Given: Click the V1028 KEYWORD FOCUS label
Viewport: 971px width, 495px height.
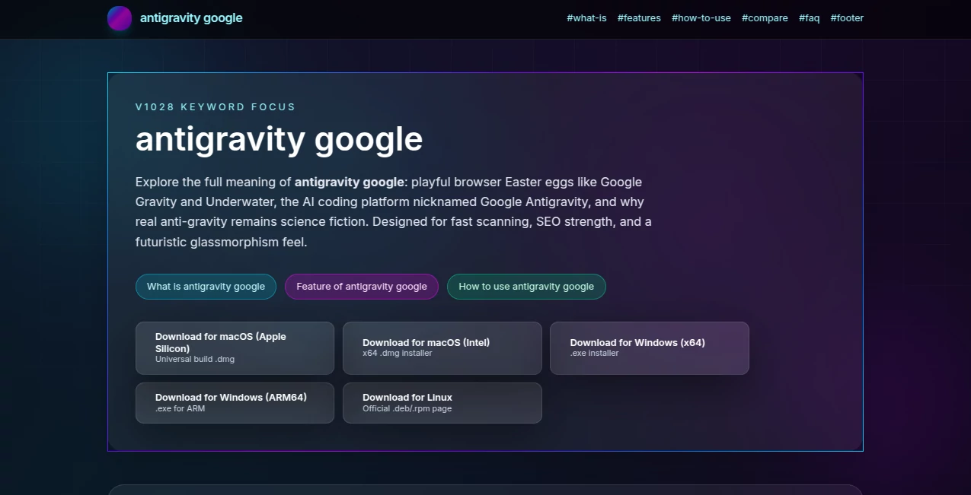Looking at the screenshot, I should coord(216,106).
